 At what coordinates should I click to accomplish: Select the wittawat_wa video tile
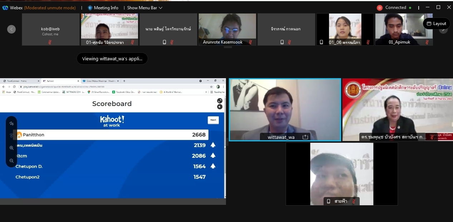pyautogui.click(x=285, y=110)
